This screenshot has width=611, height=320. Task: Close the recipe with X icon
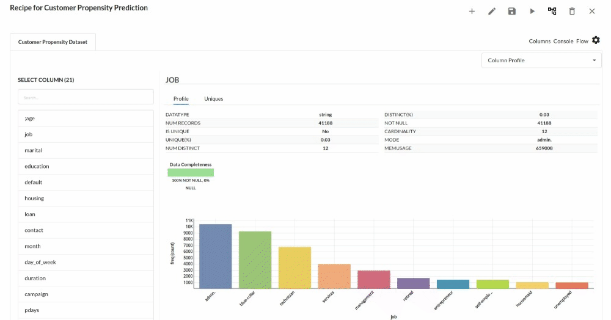[x=592, y=11]
